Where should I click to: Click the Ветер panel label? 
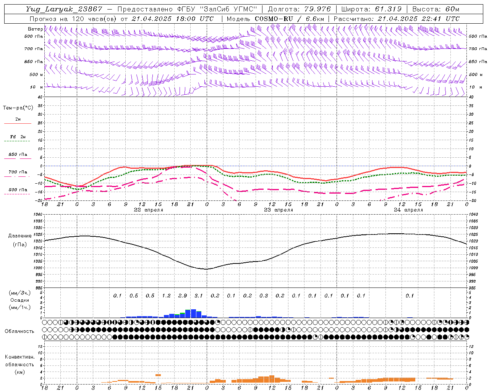coord(35,29)
